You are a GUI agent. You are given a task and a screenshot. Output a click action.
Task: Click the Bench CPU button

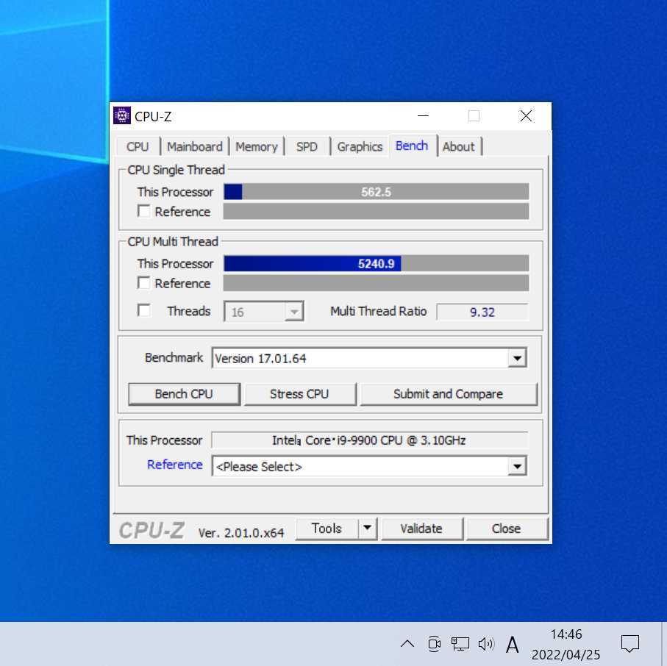pos(184,394)
